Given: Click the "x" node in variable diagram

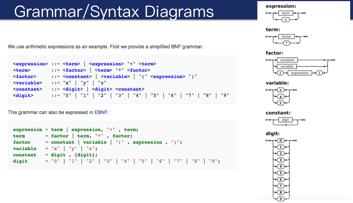Looking at the screenshot, I should [x=280, y=90].
